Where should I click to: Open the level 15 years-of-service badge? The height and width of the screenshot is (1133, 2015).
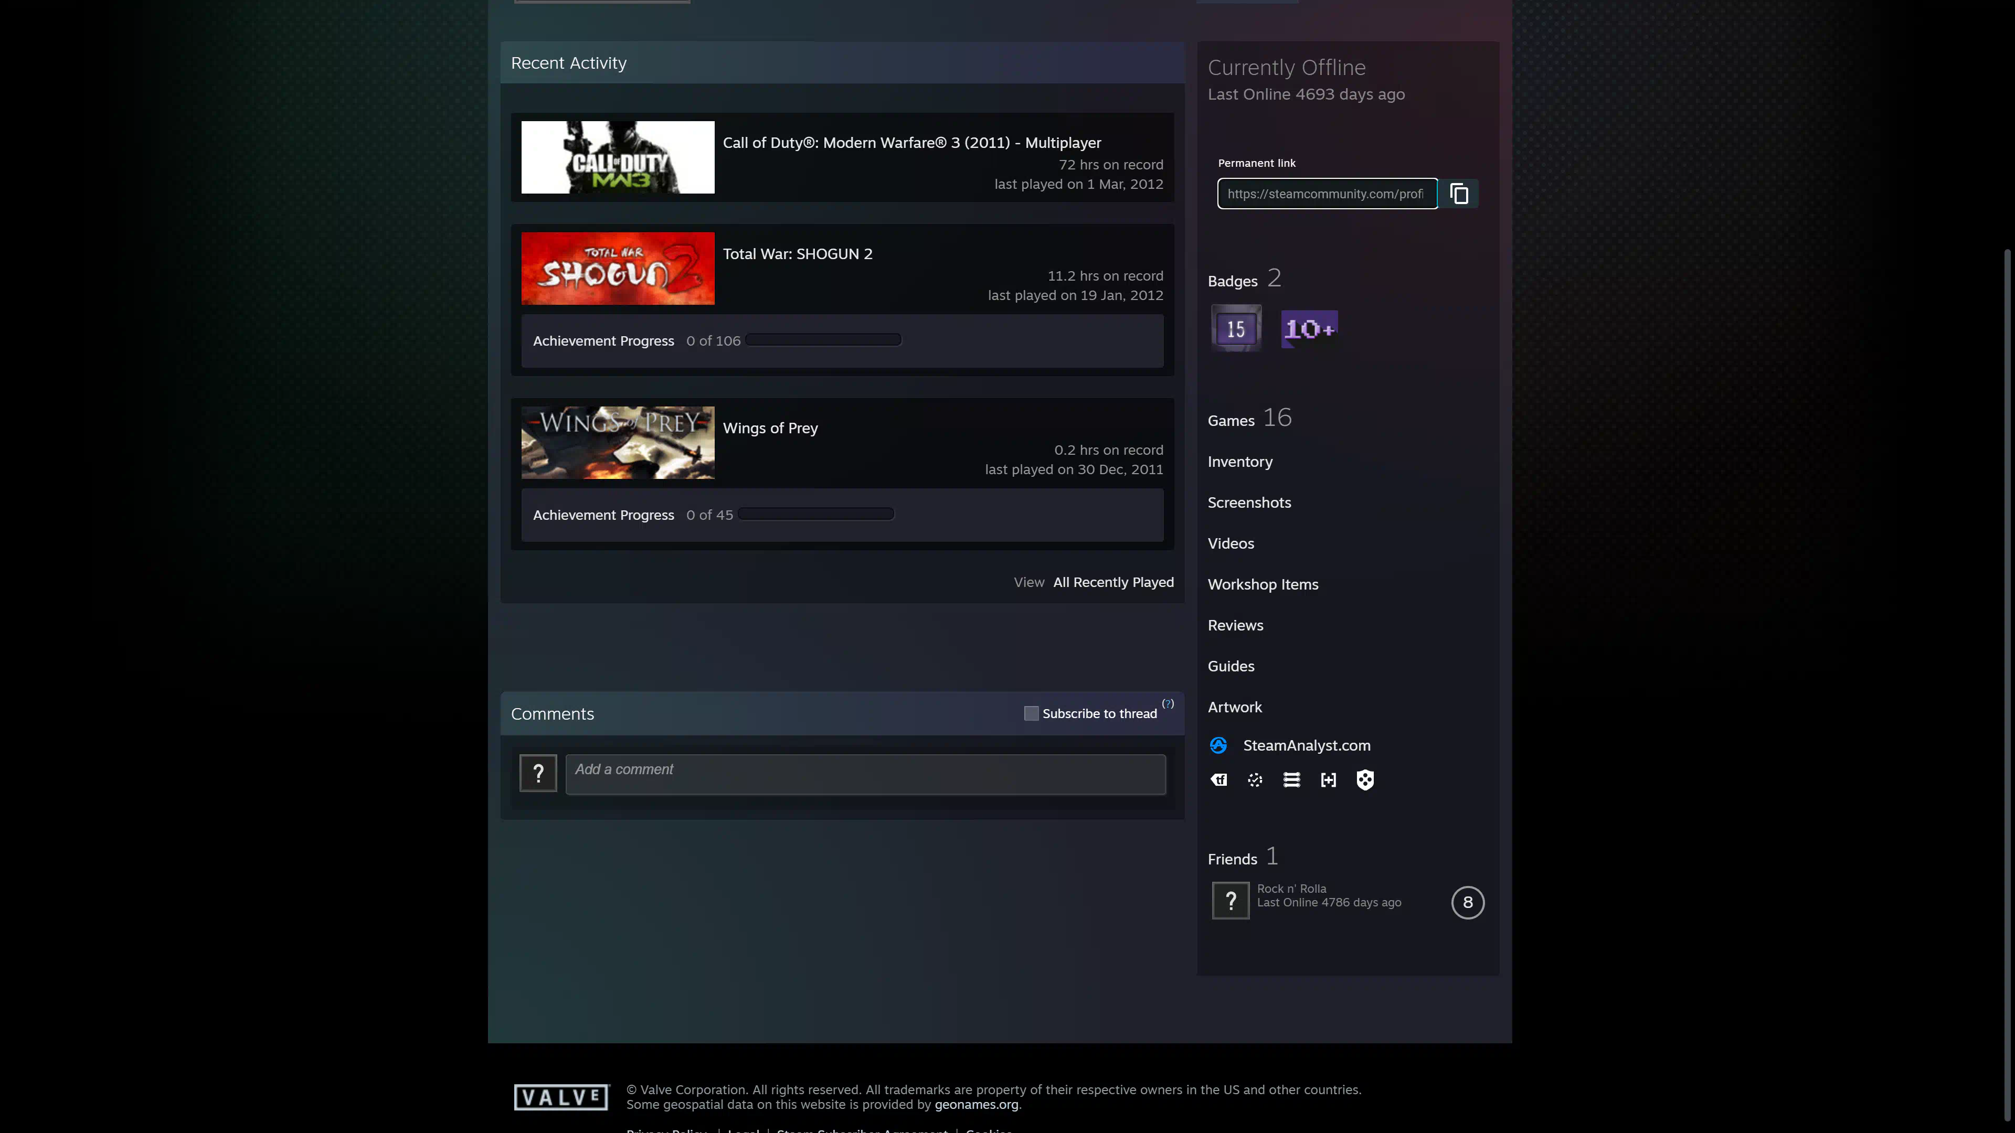click(x=1237, y=328)
